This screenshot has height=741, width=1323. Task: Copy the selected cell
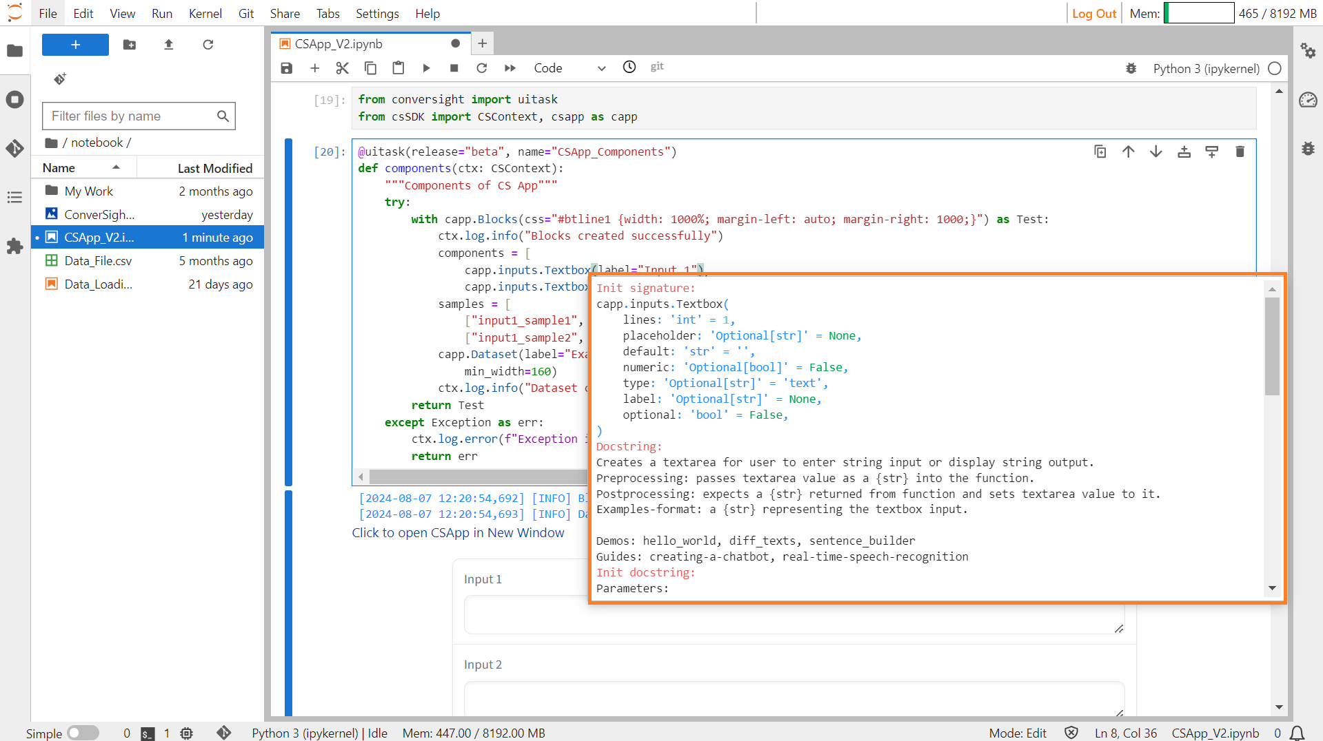[370, 67]
